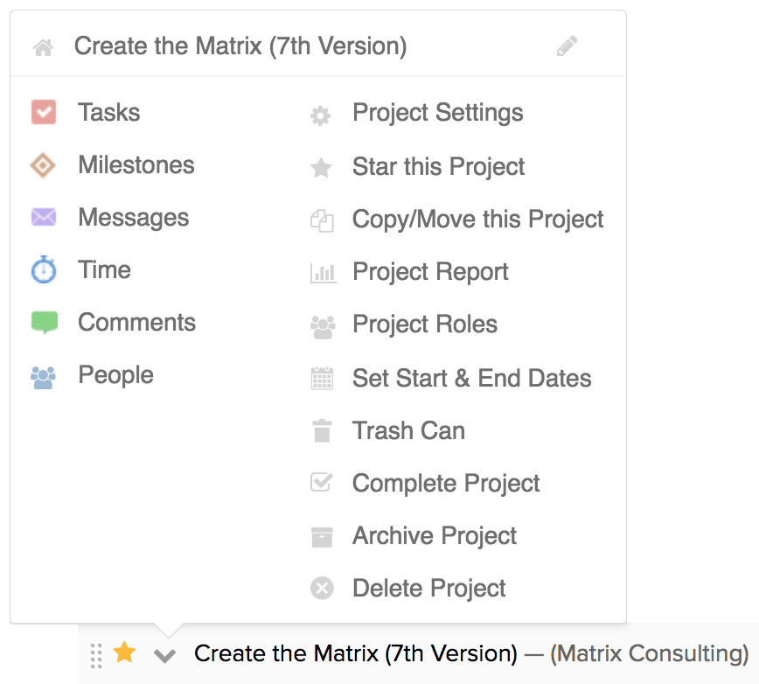Image resolution: width=759 pixels, height=684 pixels.
Task: Select Archive Project
Action: (x=434, y=536)
